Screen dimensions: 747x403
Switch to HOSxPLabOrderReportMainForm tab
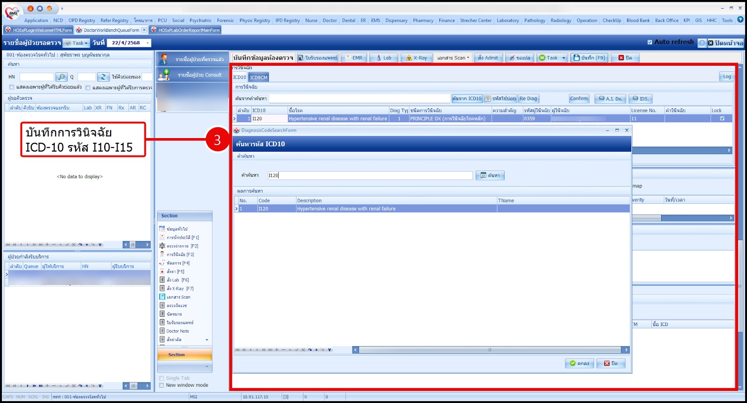(185, 30)
